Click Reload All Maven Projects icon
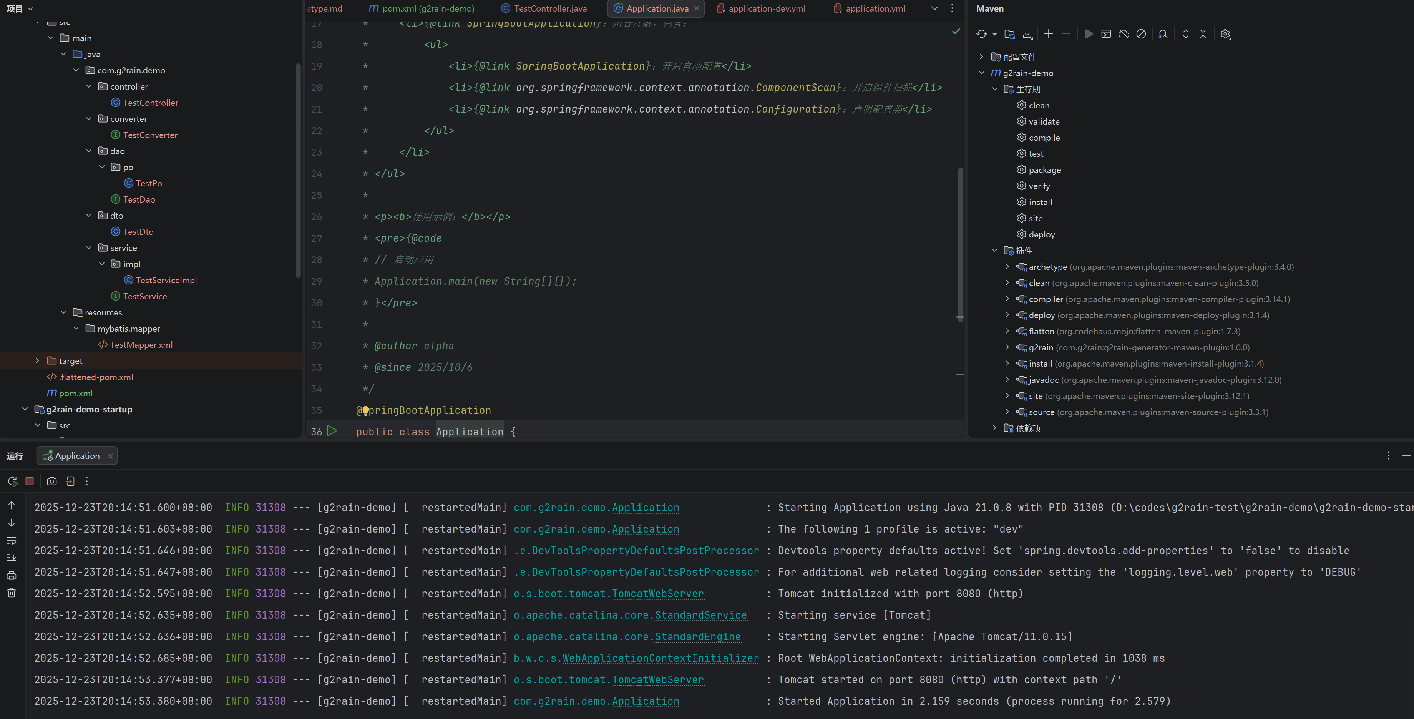1414x719 pixels. point(981,34)
